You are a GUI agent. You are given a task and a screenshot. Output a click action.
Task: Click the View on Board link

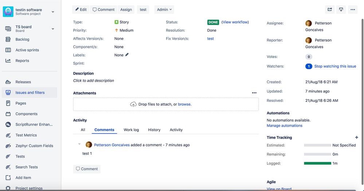279,189
